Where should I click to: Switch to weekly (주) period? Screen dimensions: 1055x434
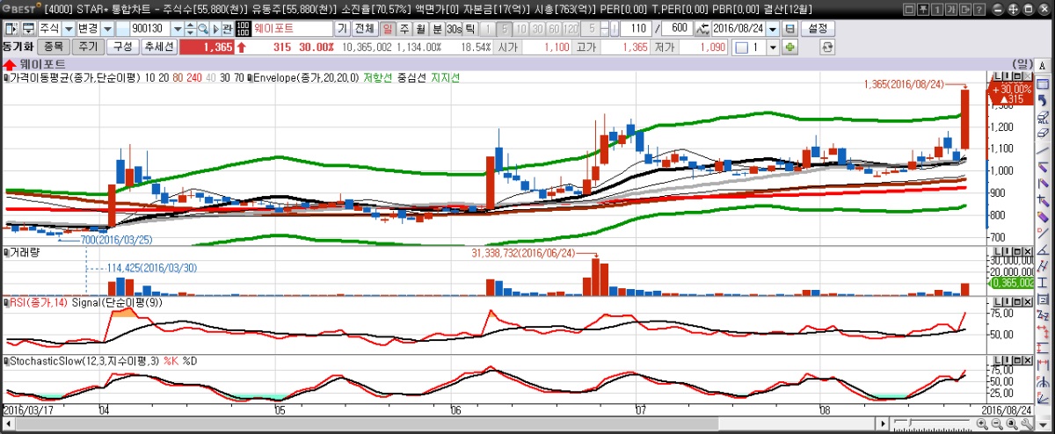click(x=405, y=29)
